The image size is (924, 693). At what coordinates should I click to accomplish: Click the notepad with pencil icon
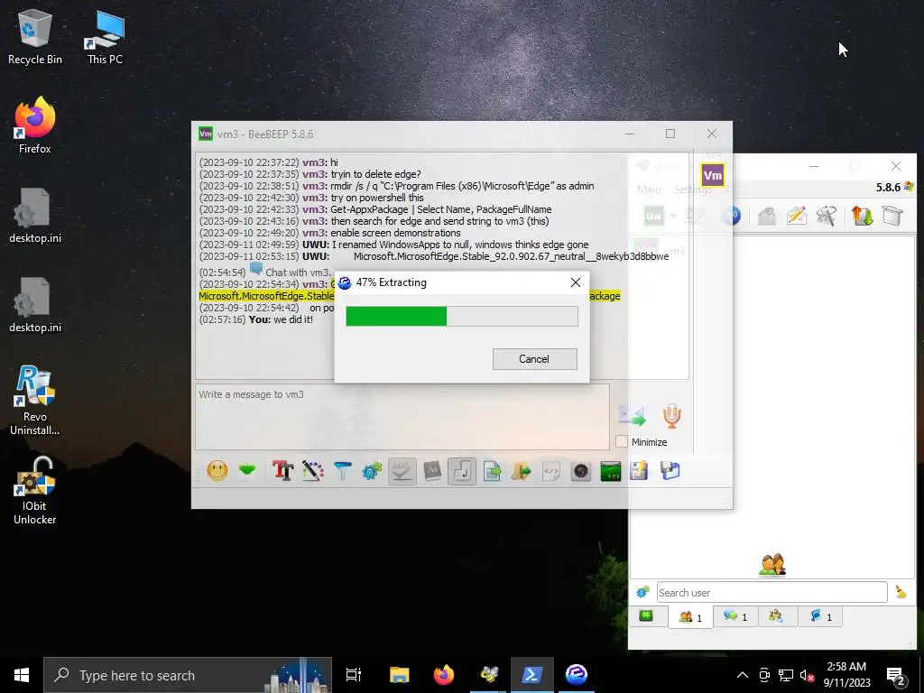(x=640, y=471)
